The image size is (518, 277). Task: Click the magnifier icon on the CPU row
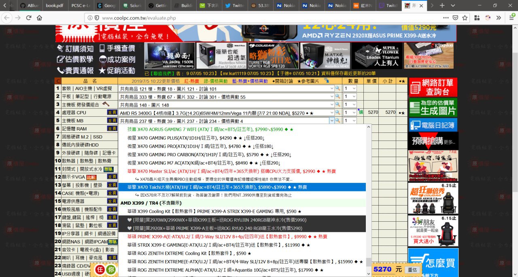[x=338, y=113]
